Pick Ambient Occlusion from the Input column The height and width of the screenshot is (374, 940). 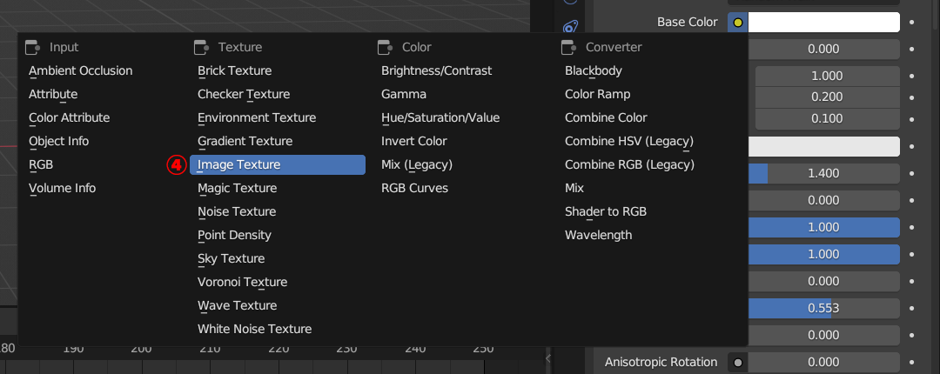pos(81,70)
